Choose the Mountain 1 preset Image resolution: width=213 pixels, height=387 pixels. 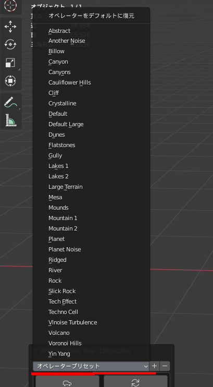pos(91,218)
